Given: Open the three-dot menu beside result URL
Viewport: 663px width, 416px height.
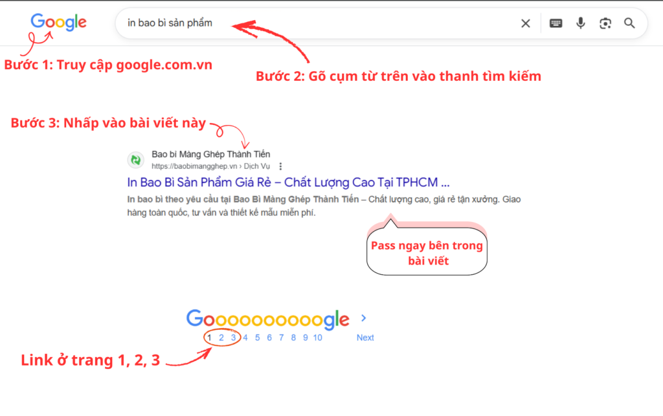Looking at the screenshot, I should pos(280,166).
